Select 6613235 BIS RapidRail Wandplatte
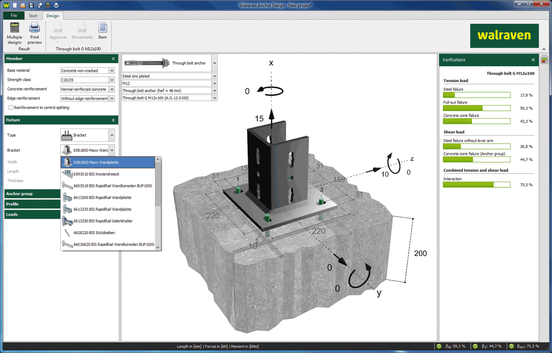 pos(108,209)
